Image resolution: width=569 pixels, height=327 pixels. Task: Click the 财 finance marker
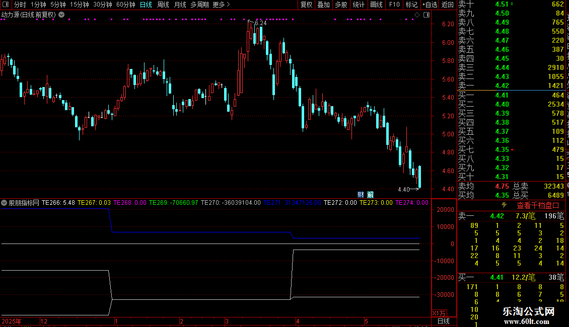tap(361, 195)
